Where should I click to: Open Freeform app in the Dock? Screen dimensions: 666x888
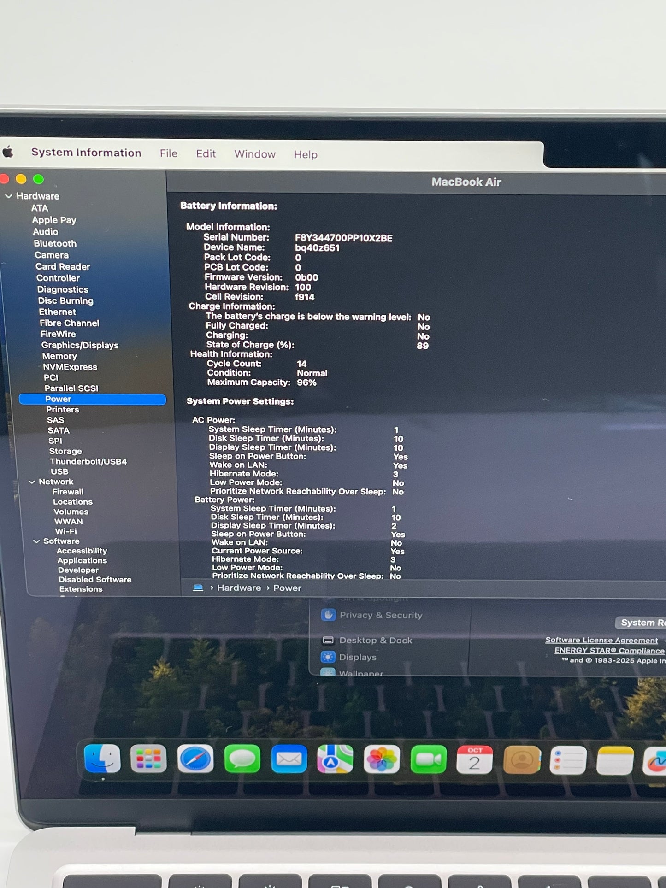[x=655, y=761]
